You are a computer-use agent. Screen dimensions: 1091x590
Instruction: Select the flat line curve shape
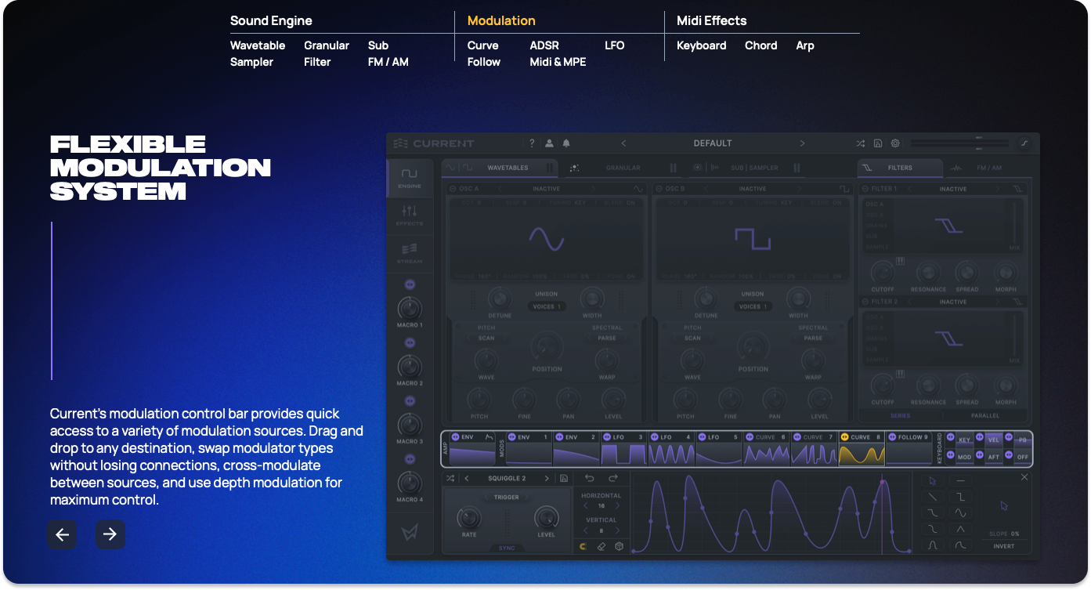coord(961,480)
